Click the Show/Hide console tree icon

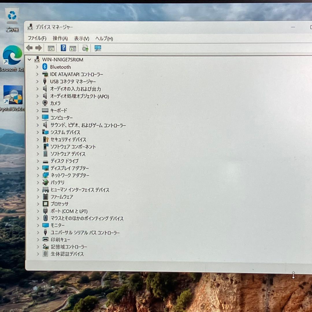tap(51, 48)
